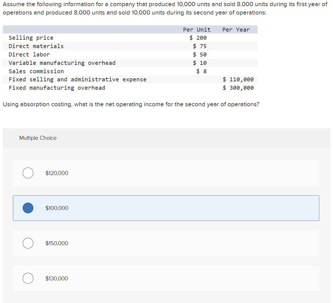Click the Multiple Choice heading

(38, 138)
